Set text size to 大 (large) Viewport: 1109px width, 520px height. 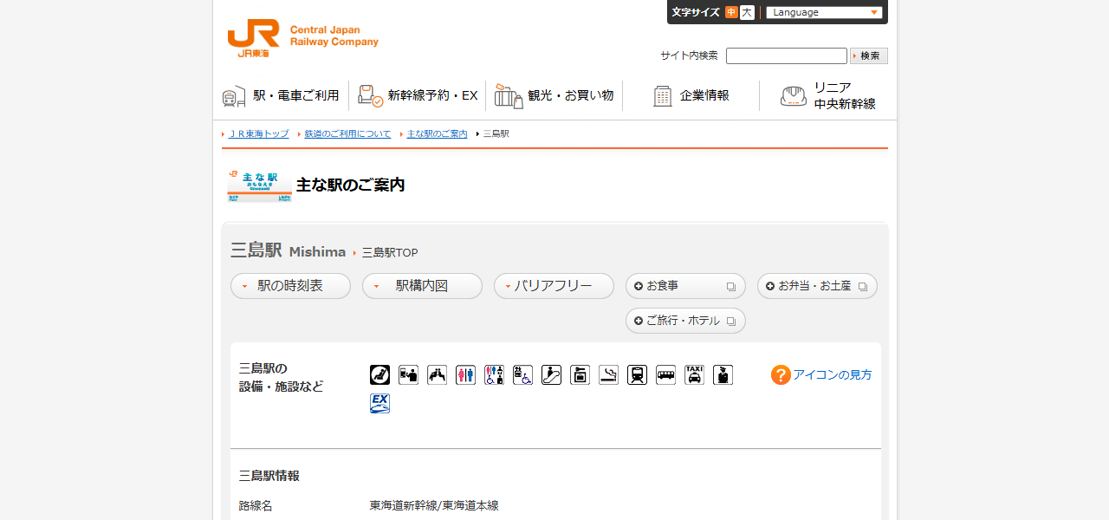pyautogui.click(x=747, y=12)
